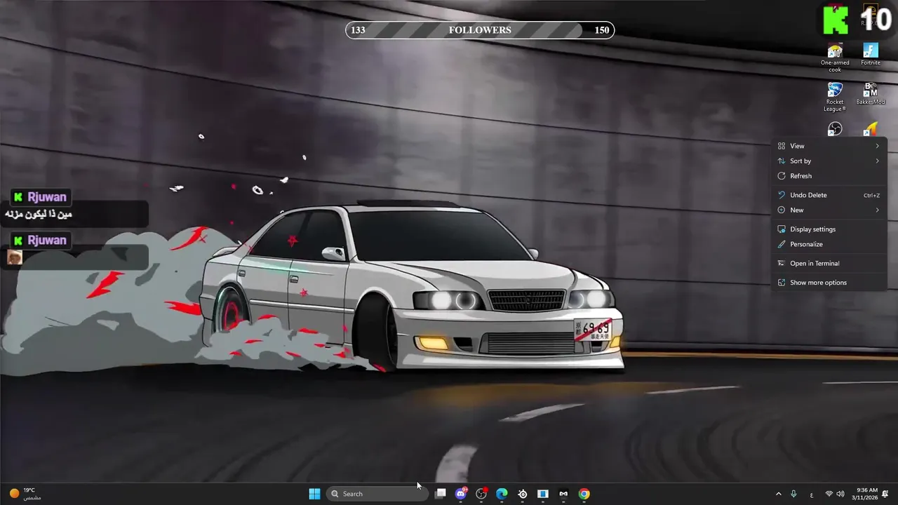Launch Google Chrome from the taskbar
The image size is (898, 505).
[x=584, y=494]
